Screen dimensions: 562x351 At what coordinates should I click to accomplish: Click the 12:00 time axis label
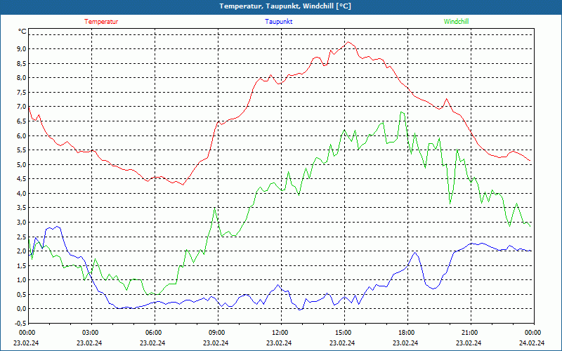pos(282,333)
